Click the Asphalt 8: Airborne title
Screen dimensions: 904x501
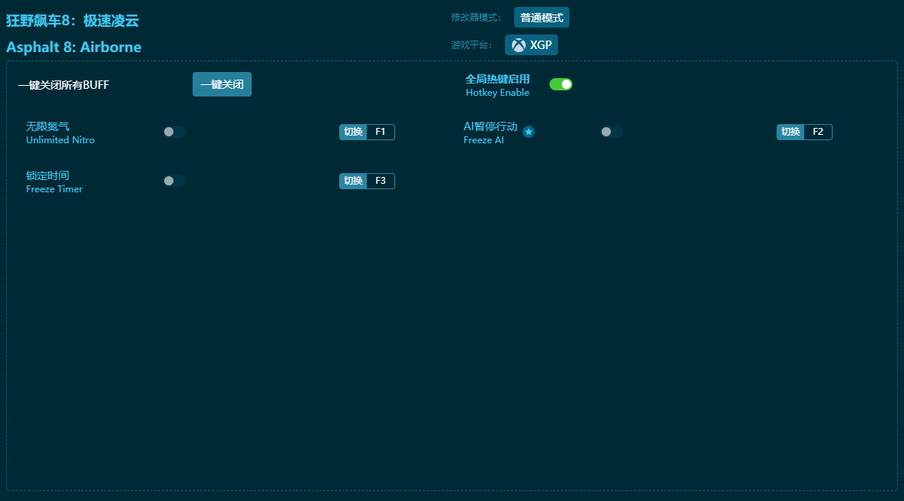click(74, 47)
